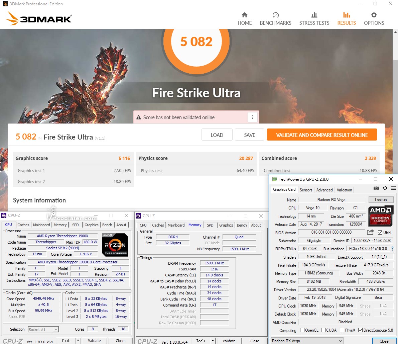398x344 pixels.
Task: Click Validate and Compare Result Online
Action: tap(322, 135)
